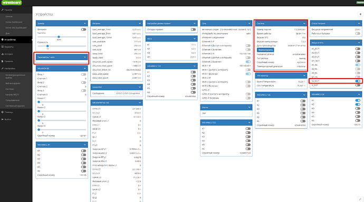Toggle Включен switch in Зуммер panel
Screen dimensions: 364x202
(83, 30)
